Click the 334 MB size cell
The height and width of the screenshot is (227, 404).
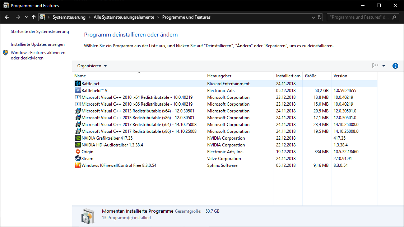(x=321, y=152)
